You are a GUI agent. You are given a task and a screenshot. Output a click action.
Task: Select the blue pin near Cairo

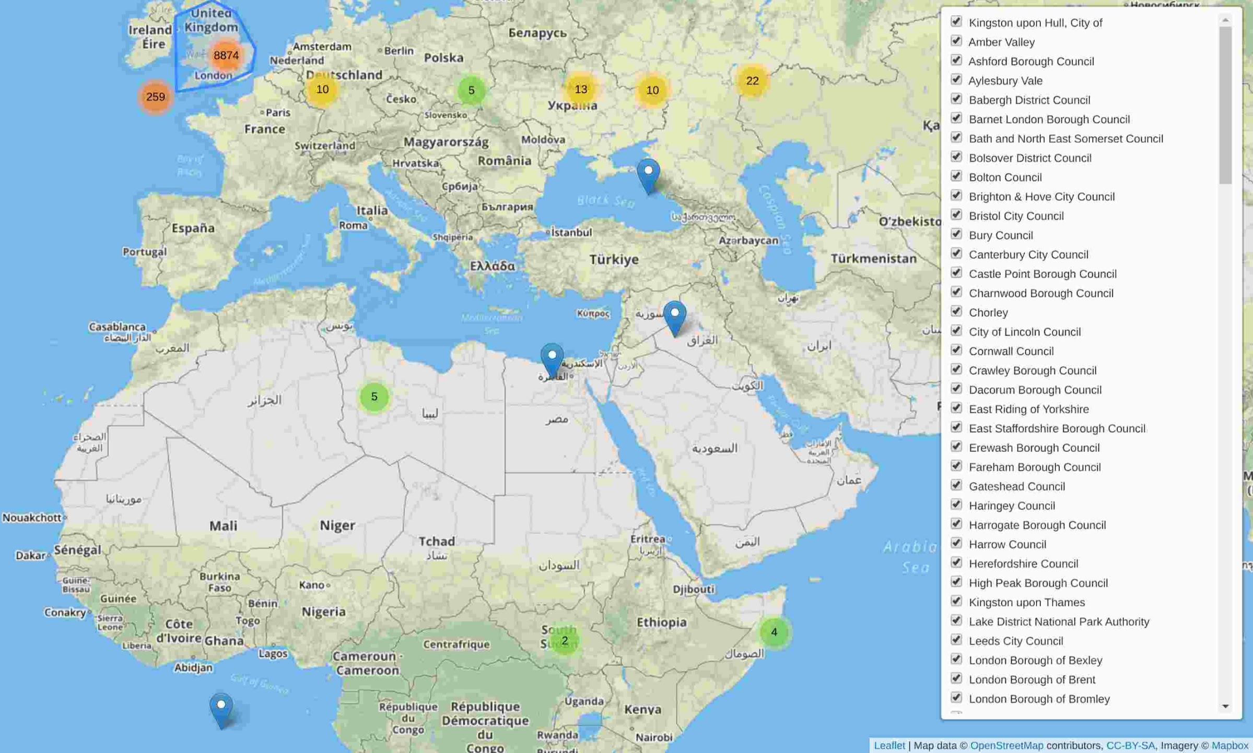[552, 360]
